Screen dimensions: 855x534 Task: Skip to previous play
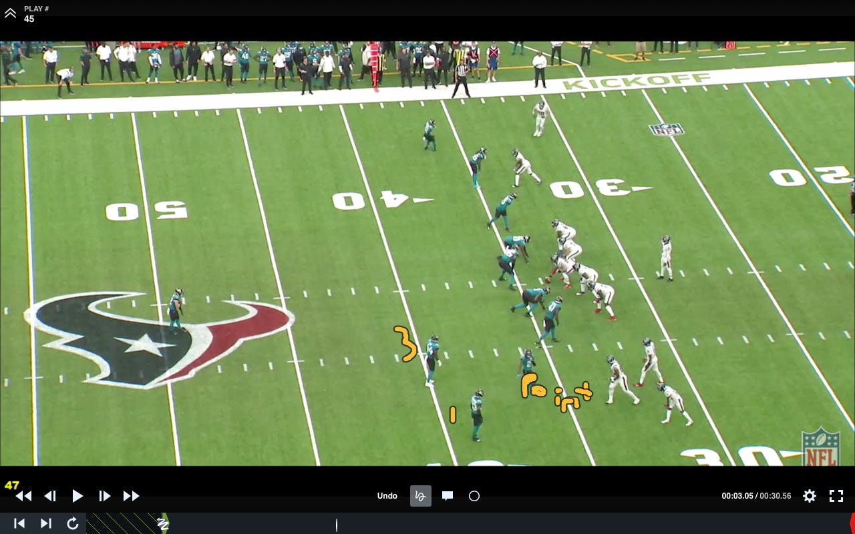pos(19,523)
